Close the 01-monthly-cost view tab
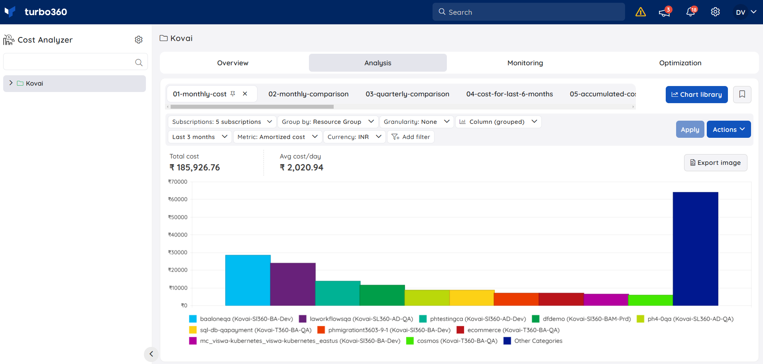The height and width of the screenshot is (364, 763). [x=245, y=94]
